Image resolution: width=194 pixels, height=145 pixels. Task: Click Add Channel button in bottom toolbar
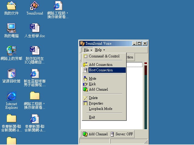point(95,134)
